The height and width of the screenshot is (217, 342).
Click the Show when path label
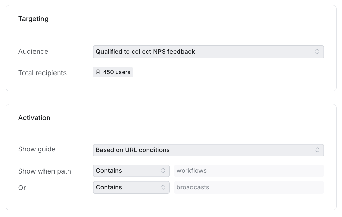[45, 171]
